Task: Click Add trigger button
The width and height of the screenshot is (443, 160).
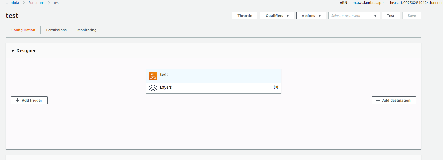Action: (x=29, y=100)
